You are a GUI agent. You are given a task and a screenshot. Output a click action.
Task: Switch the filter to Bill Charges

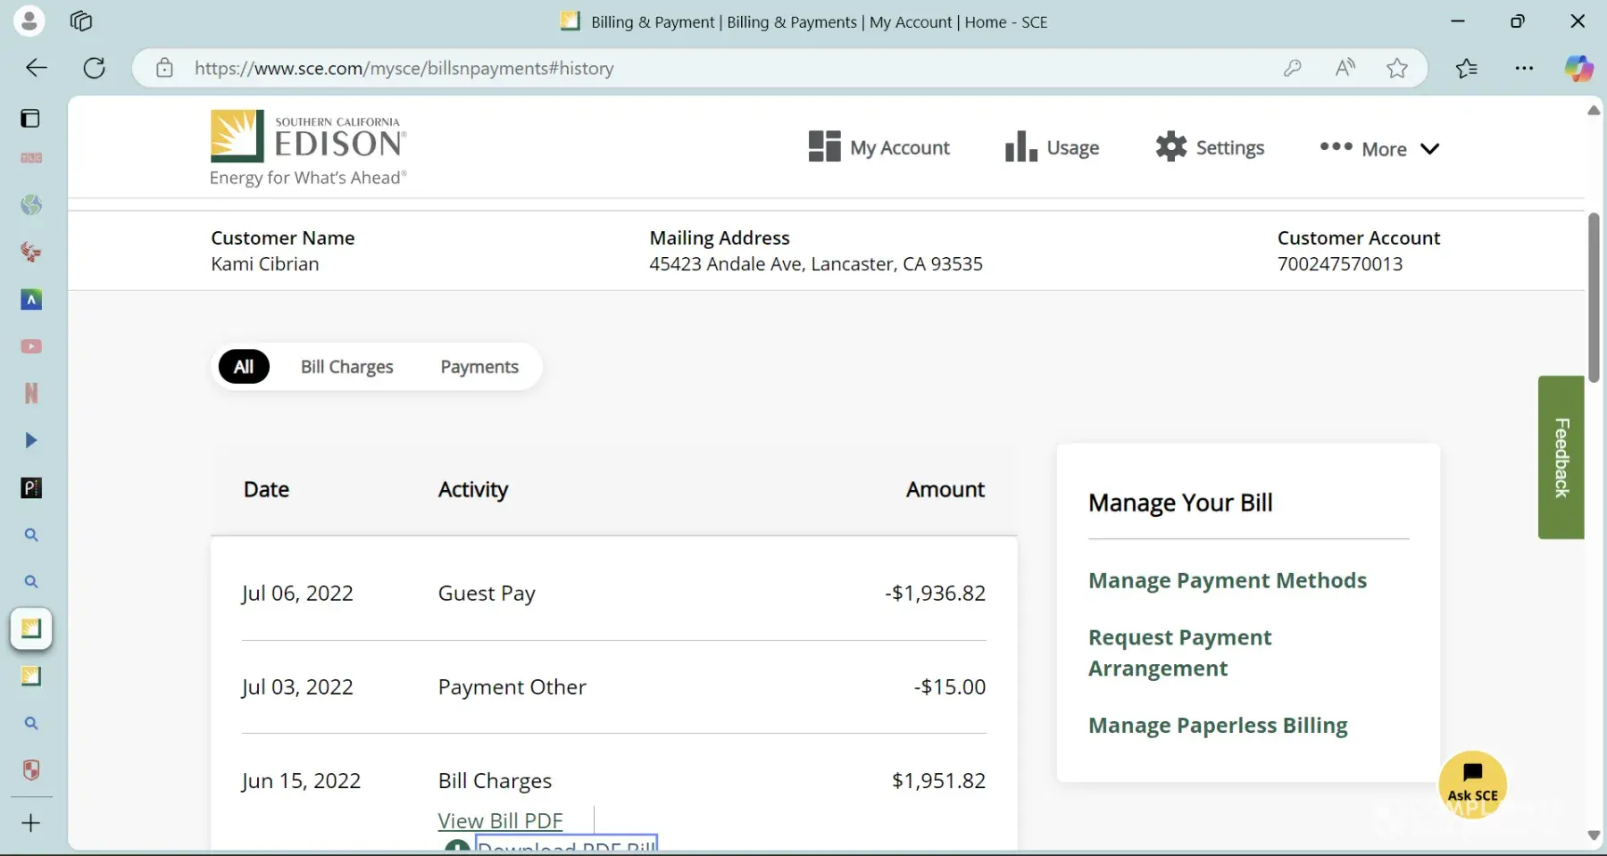point(346,367)
